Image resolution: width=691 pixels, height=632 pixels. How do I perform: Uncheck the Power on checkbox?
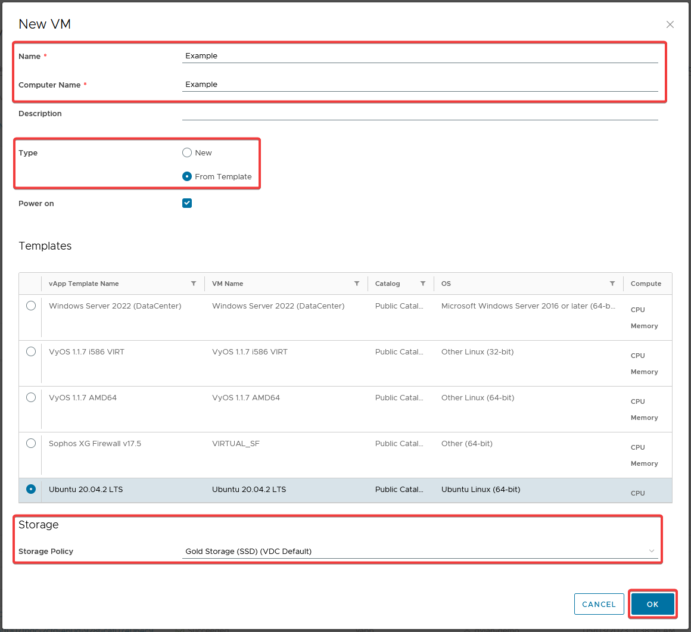[187, 203]
